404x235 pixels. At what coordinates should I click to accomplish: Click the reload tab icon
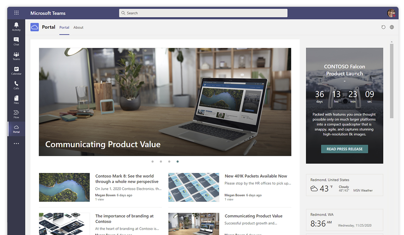pos(383,27)
